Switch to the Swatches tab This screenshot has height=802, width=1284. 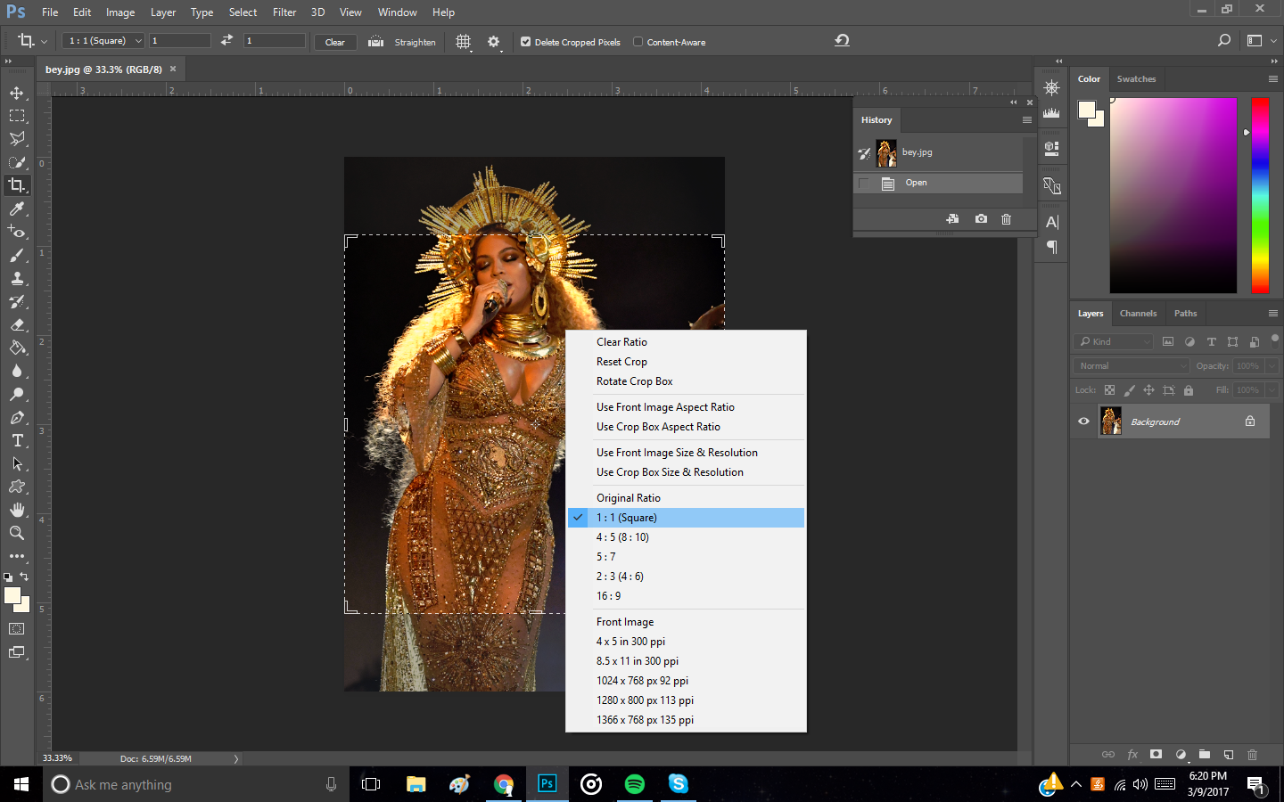point(1136,79)
